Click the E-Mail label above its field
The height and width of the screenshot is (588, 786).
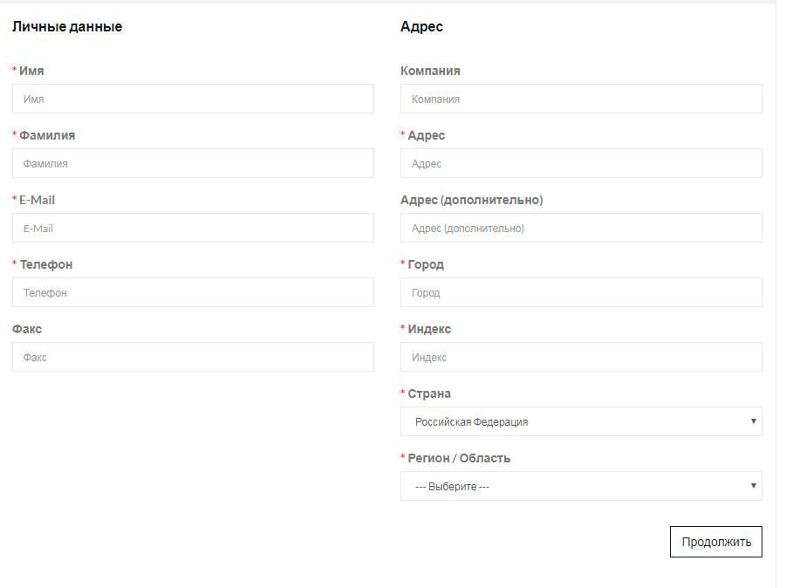click(37, 200)
